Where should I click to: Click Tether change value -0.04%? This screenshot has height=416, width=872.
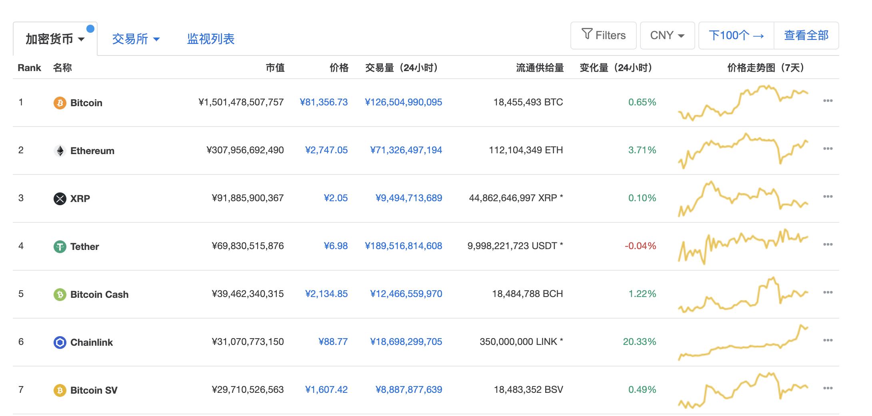click(x=640, y=246)
